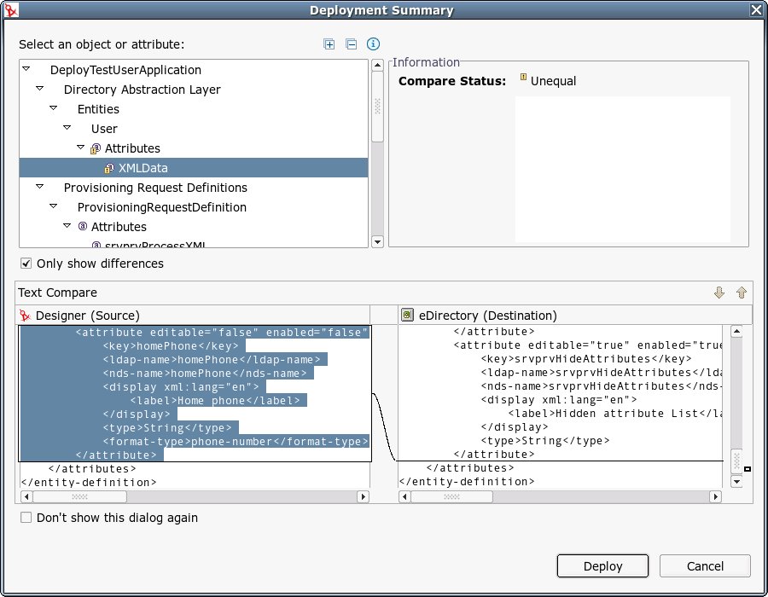Click destination pane horizontal scrollbar thumb
This screenshot has height=597, width=768.
pos(451,496)
